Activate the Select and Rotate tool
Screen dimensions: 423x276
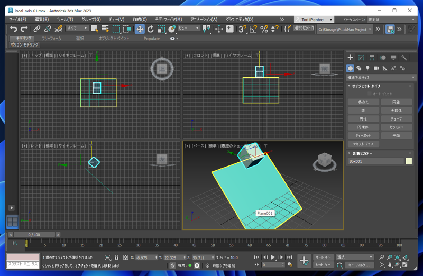(x=151, y=29)
